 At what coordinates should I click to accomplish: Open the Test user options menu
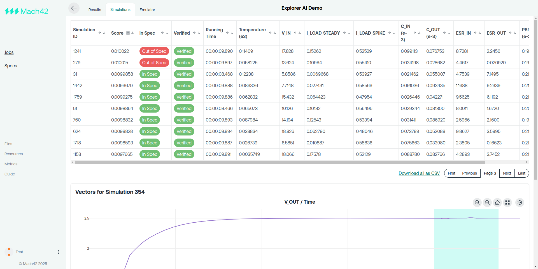point(58,252)
